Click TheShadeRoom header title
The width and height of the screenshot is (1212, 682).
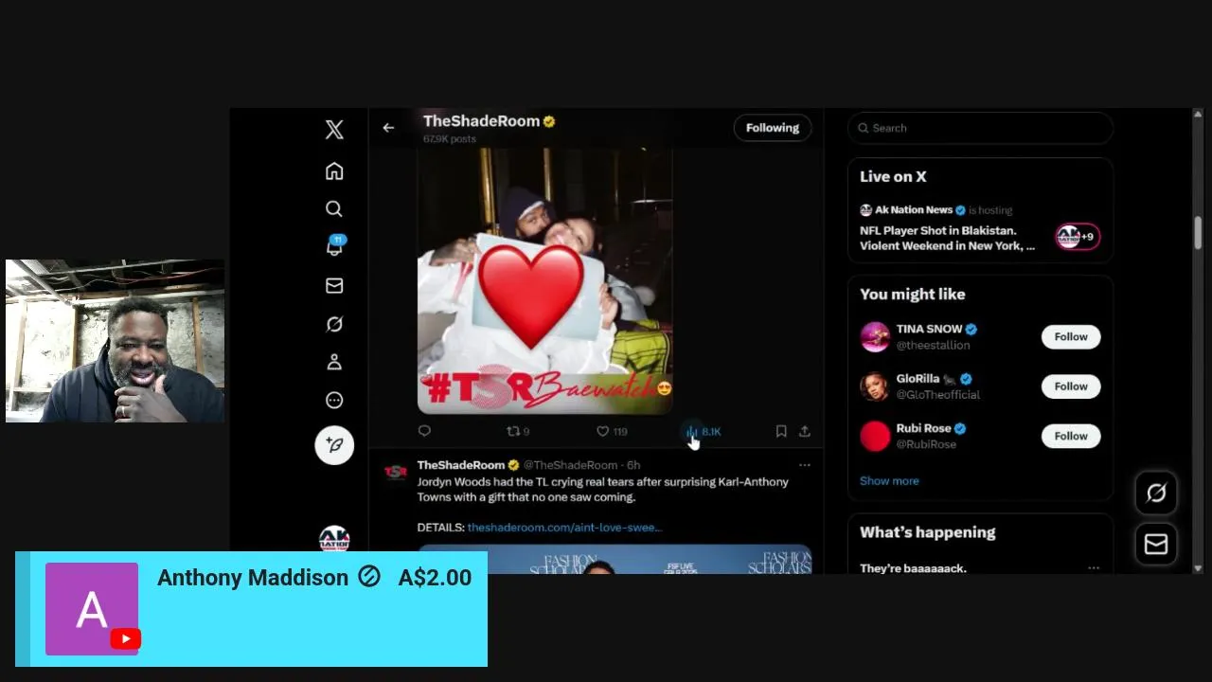(x=481, y=121)
